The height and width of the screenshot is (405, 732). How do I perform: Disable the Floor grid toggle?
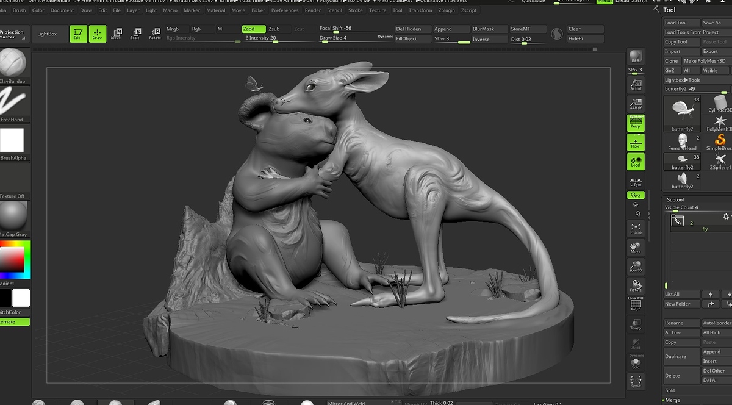636,143
